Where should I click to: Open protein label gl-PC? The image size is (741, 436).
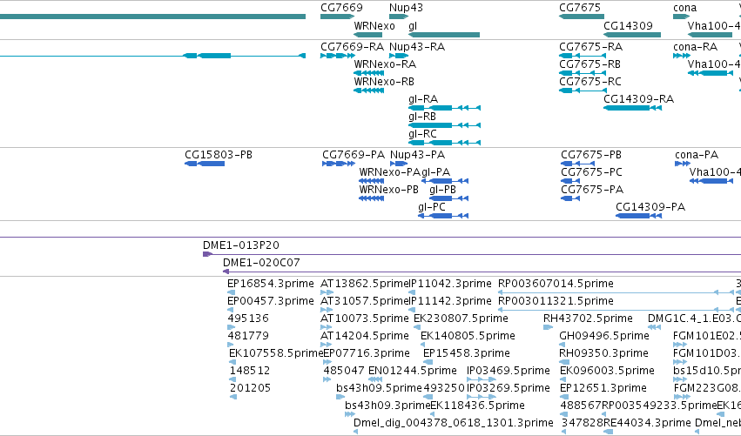(432, 207)
